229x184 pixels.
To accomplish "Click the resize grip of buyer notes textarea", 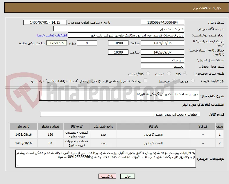I will point(17,166).
